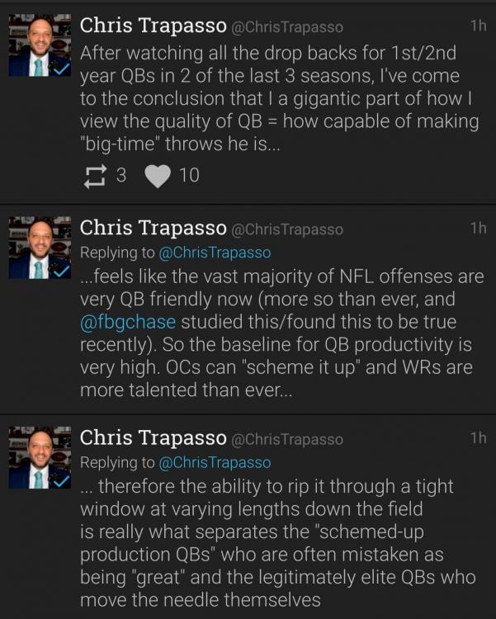Click the like count of 10
This screenshot has width=496, height=619.
point(189,175)
